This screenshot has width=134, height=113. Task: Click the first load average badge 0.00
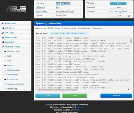[x=58, y=3]
